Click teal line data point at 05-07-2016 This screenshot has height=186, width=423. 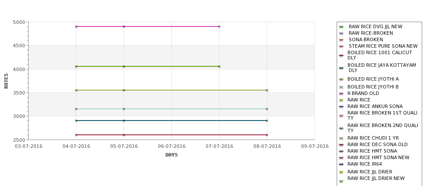coord(124,109)
